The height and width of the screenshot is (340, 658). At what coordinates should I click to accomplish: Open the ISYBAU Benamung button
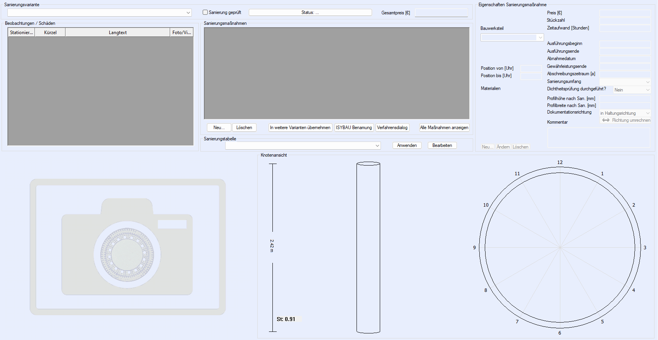[353, 128]
